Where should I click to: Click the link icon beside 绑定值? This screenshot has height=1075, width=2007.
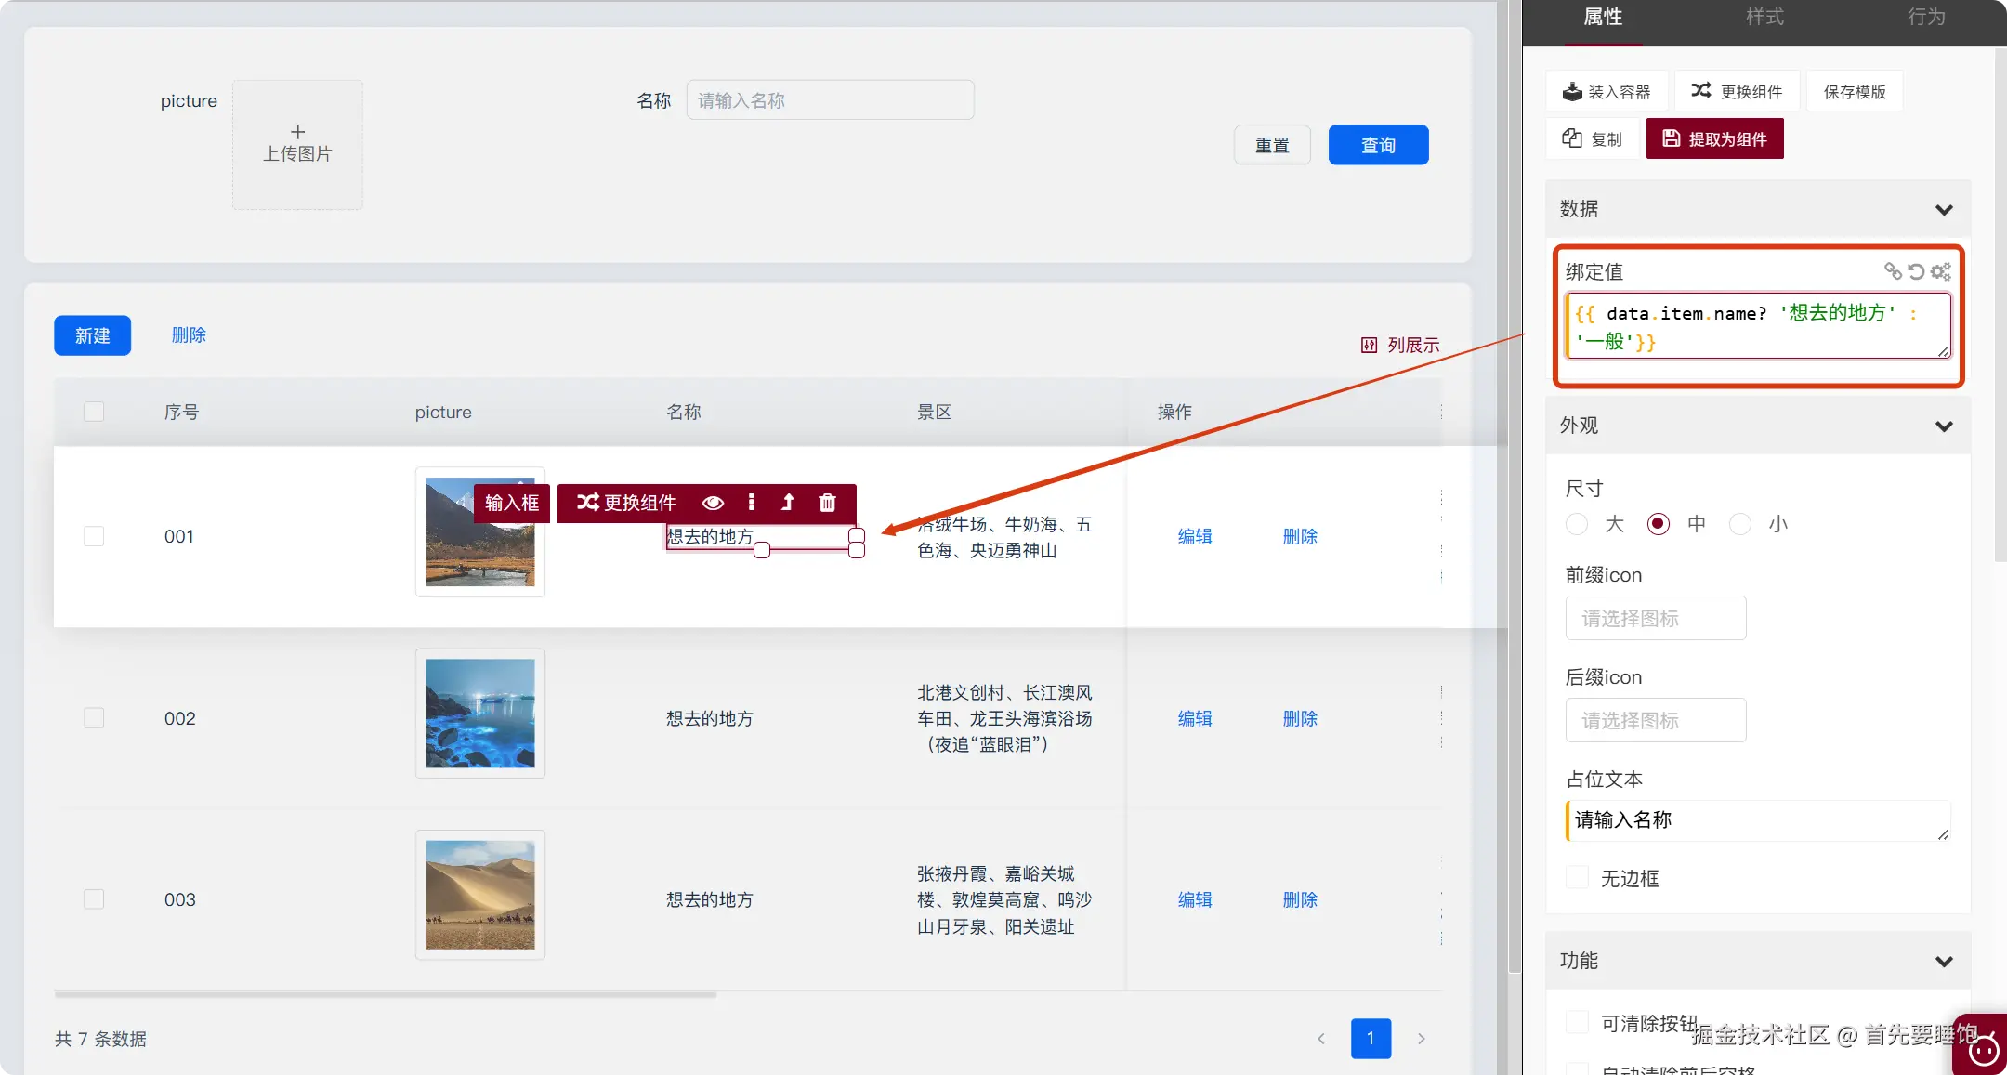[1892, 271]
